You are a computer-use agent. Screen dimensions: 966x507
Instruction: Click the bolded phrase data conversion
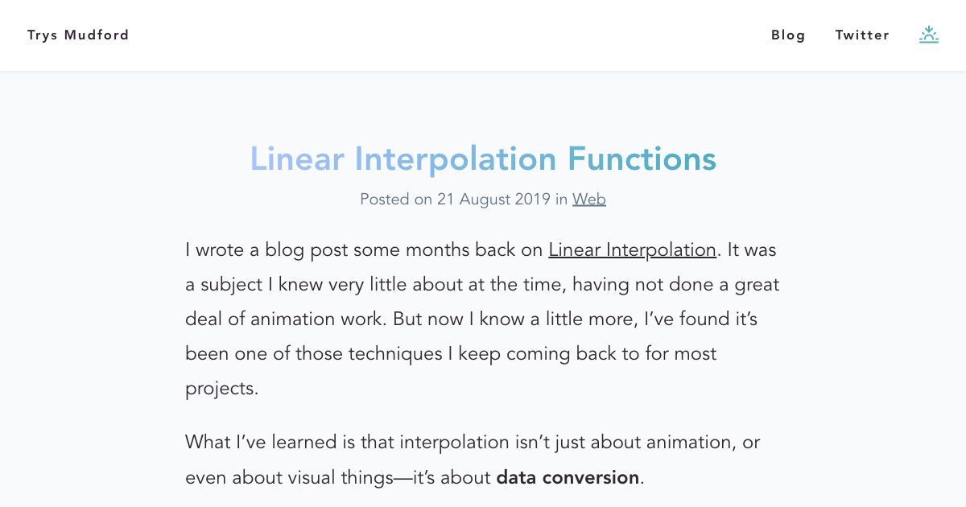click(567, 476)
